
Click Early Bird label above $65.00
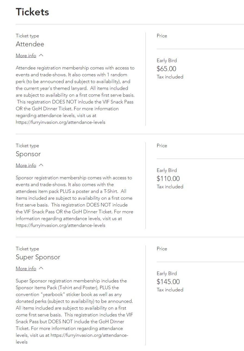coord(166,61)
